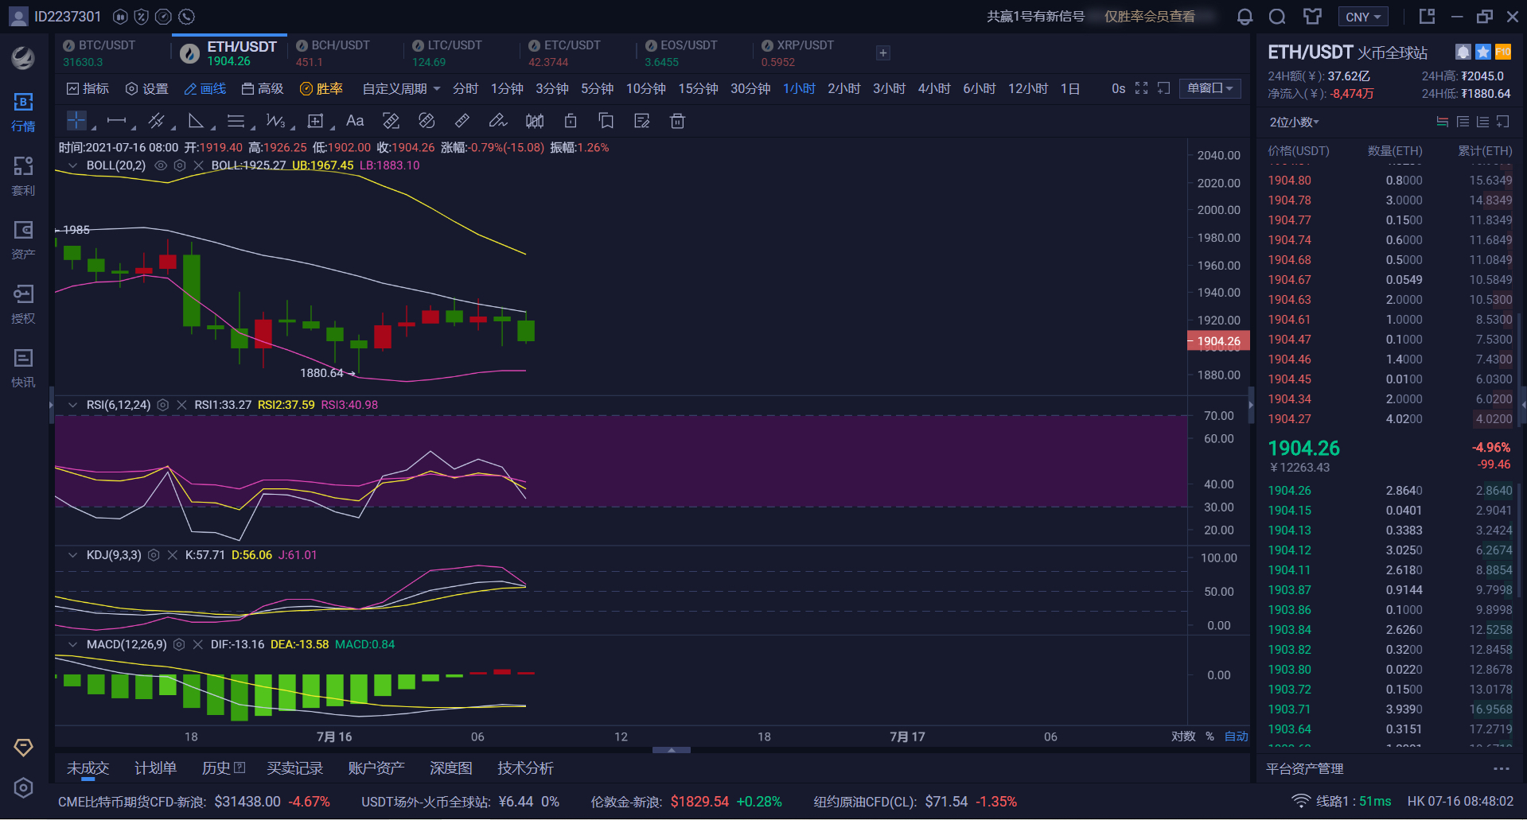Open the CNY currency dropdown
This screenshot has width=1527, height=820.
tap(1362, 16)
